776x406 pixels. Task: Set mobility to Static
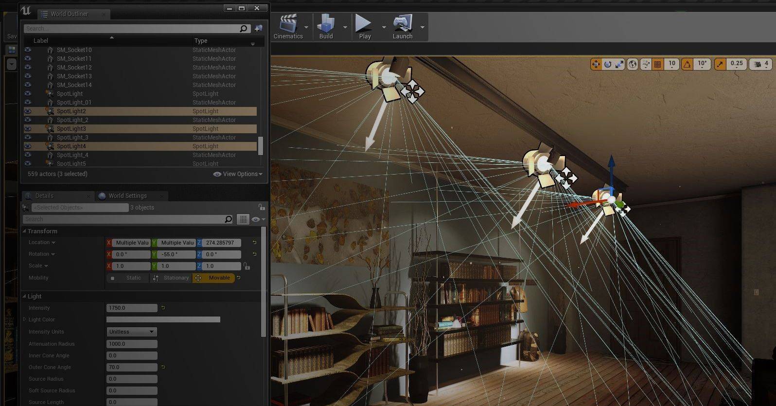click(x=128, y=278)
